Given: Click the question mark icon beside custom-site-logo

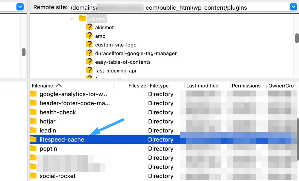Looking at the screenshot, I should [89, 44].
